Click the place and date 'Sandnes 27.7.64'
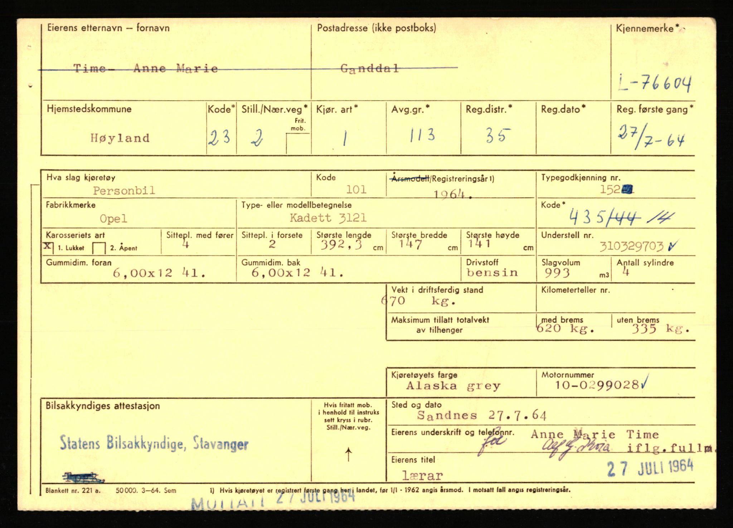This screenshot has height=528, width=733. [x=482, y=416]
